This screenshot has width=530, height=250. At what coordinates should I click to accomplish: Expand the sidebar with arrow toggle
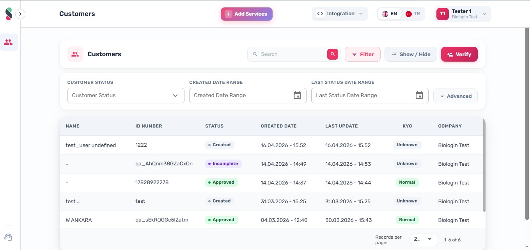coord(20,14)
